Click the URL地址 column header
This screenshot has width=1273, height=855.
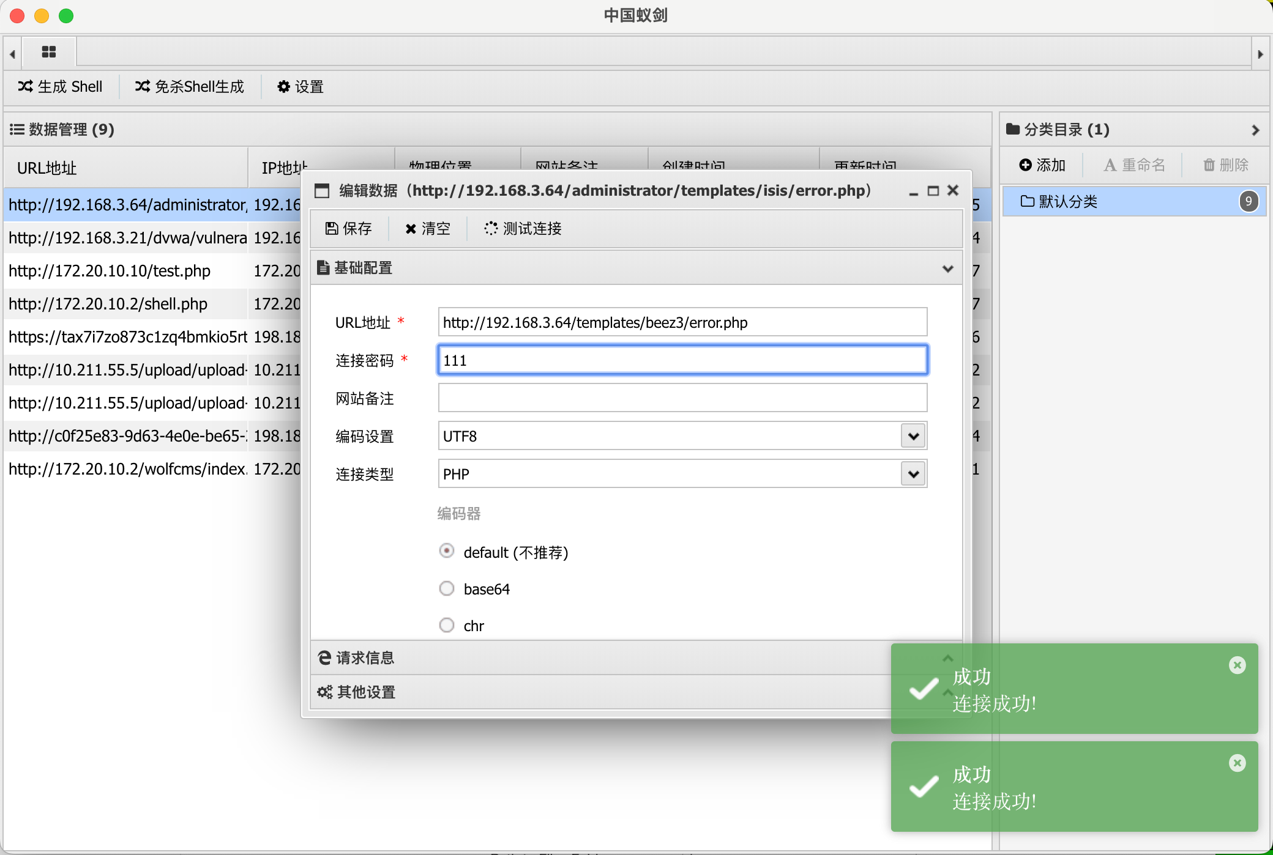pyautogui.click(x=125, y=168)
